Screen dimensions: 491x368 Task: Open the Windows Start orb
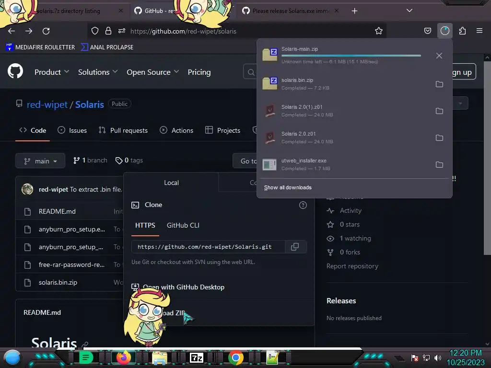click(12, 357)
